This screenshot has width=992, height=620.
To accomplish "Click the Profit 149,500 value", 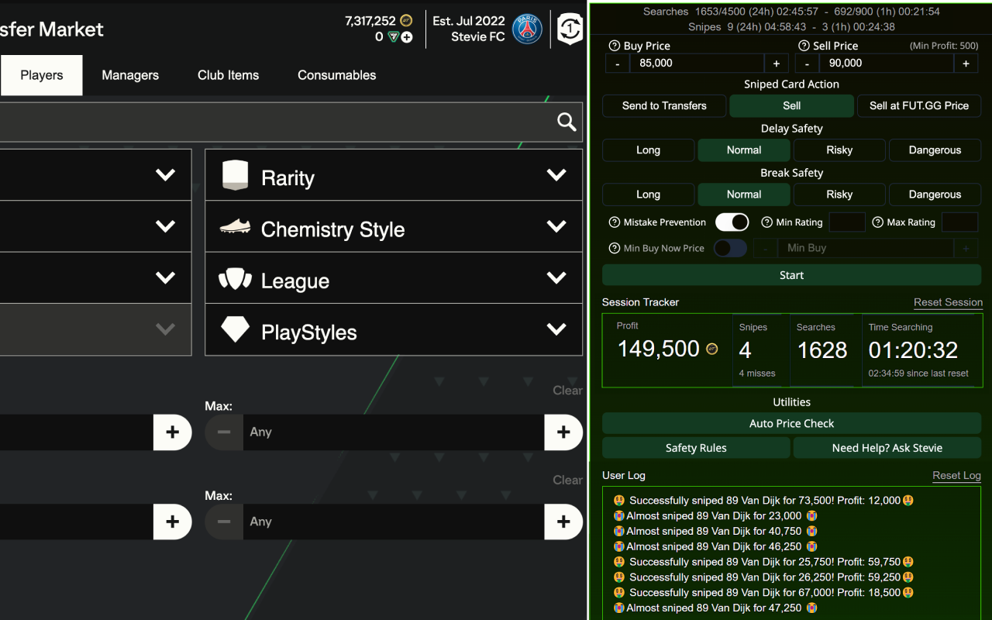I will tap(659, 349).
